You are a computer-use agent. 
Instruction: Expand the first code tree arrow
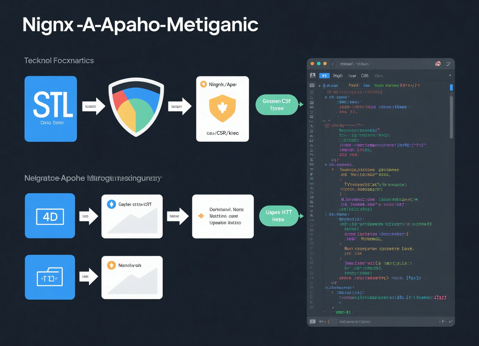tap(320, 86)
